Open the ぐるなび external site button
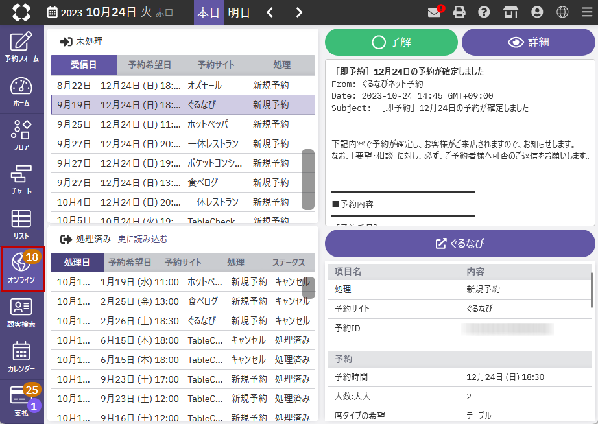 [x=460, y=244]
